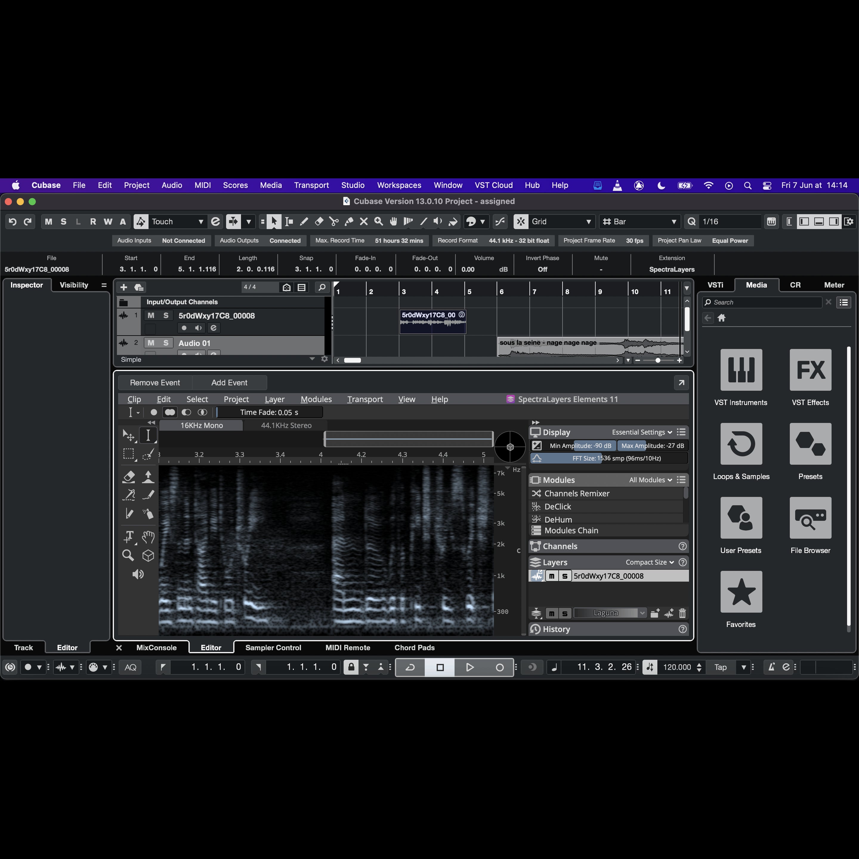Switch to the 44.1KHz Stereo tab
The width and height of the screenshot is (859, 859).
286,425
